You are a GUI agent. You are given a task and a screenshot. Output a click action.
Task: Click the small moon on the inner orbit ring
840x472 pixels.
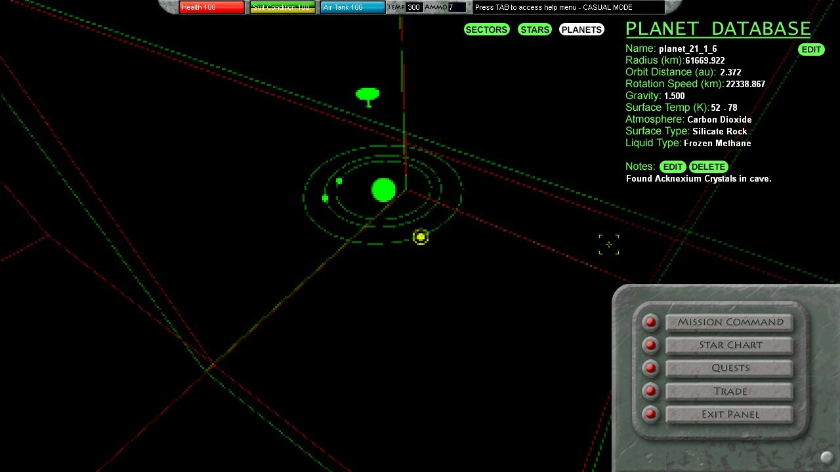tap(339, 181)
